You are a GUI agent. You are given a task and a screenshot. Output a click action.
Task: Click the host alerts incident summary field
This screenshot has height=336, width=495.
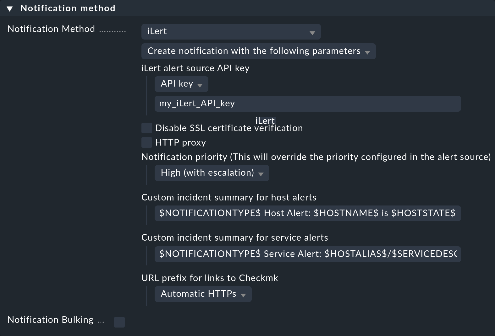click(308, 213)
